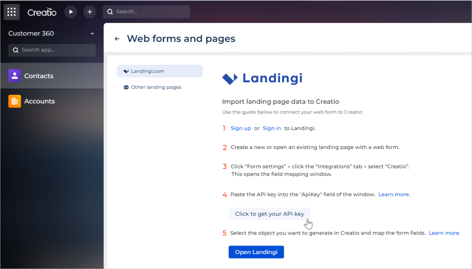The height and width of the screenshot is (269, 472).
Task: Click the back arrow beside Web forms heading
Action: [x=117, y=38]
